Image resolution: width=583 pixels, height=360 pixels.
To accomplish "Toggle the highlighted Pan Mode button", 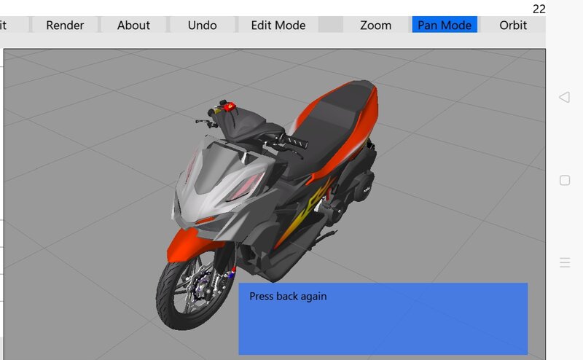I will pos(445,25).
